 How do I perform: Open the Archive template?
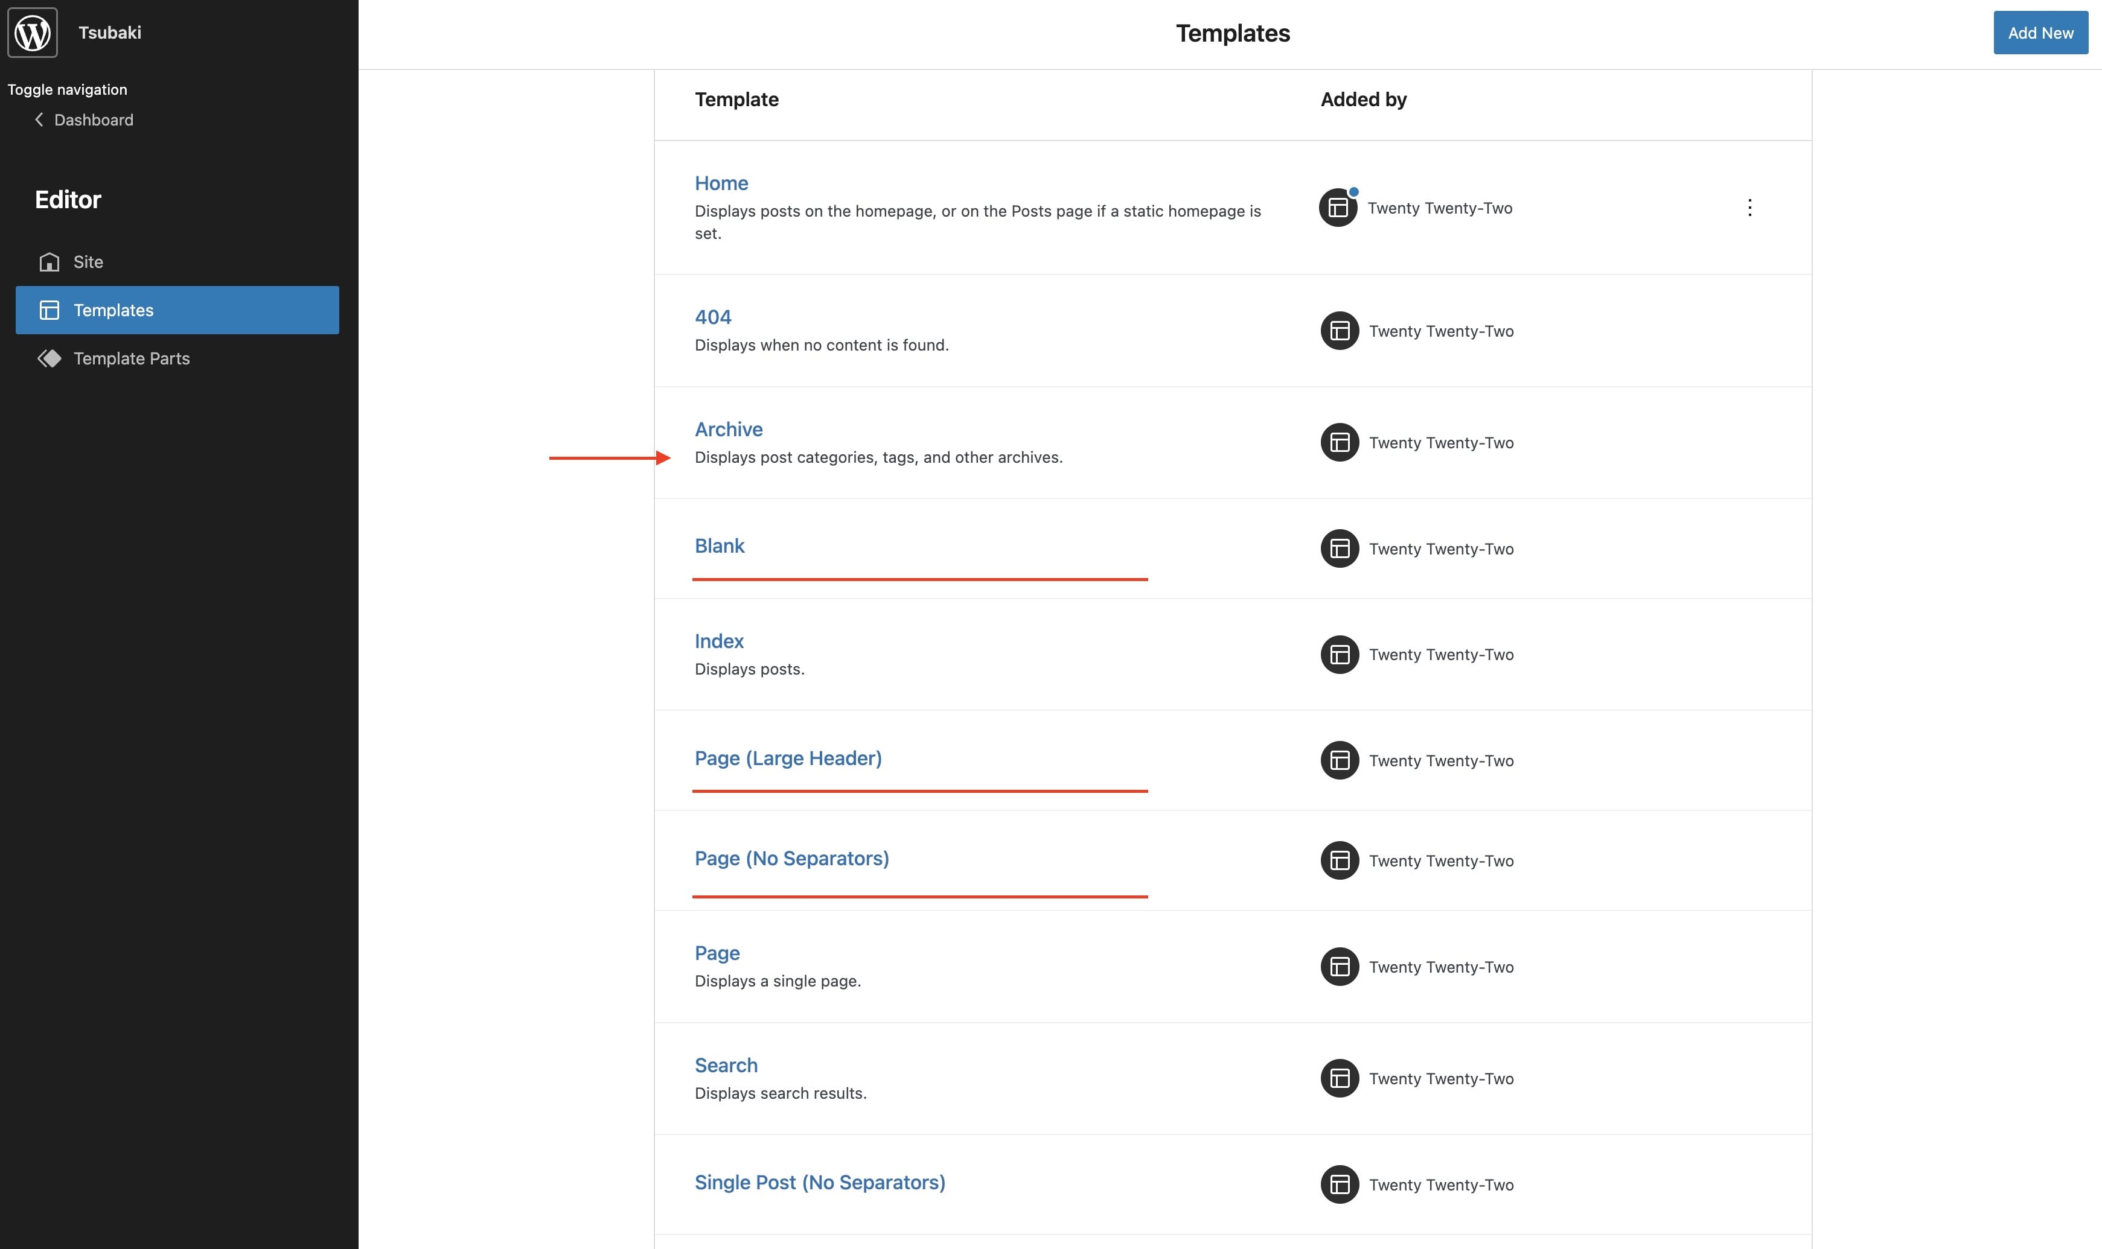pyautogui.click(x=728, y=429)
